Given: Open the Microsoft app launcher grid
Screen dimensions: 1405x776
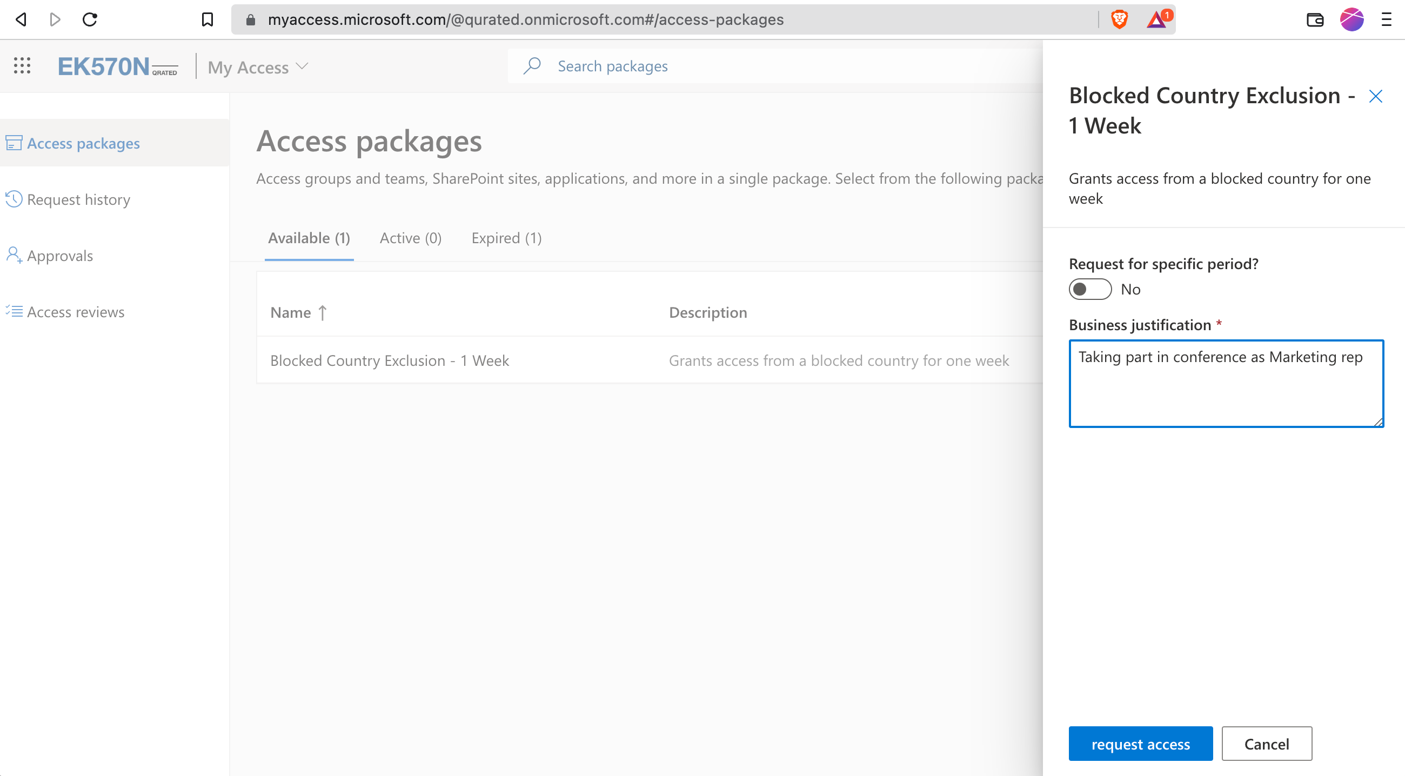Looking at the screenshot, I should (22, 65).
